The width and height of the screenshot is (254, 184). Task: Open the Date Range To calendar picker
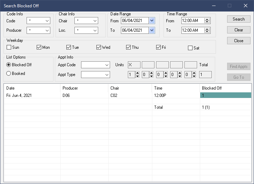tap(152, 30)
